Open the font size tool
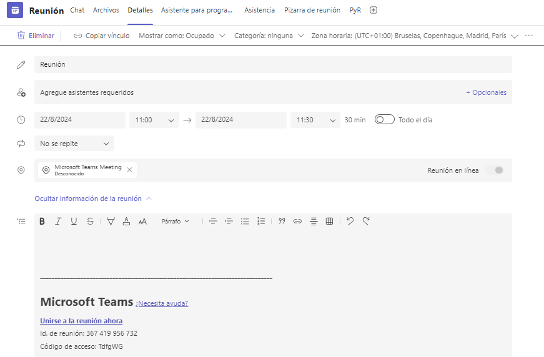This screenshot has width=544, height=357. [142, 222]
